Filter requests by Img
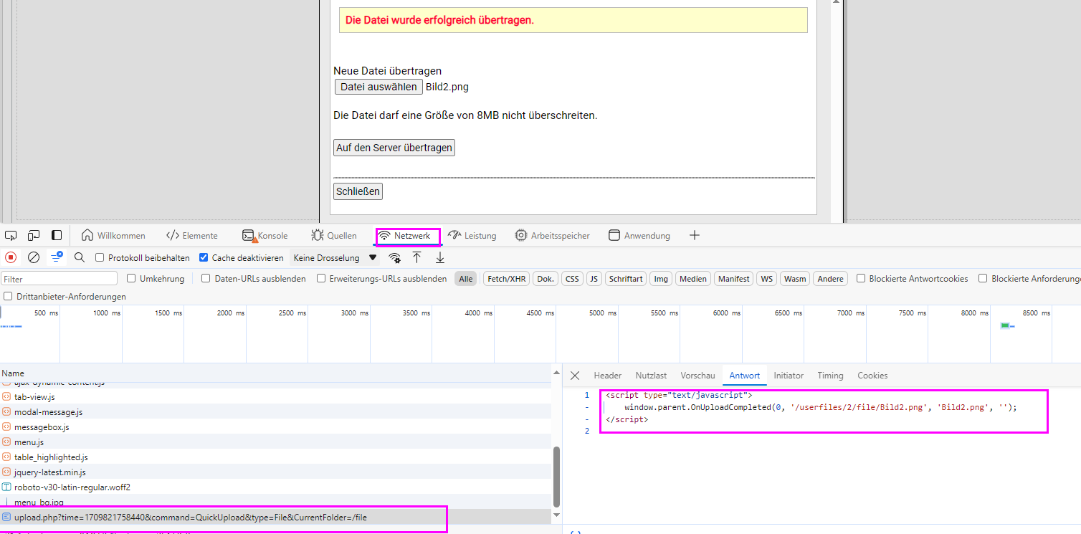The height and width of the screenshot is (534, 1081). pos(660,279)
